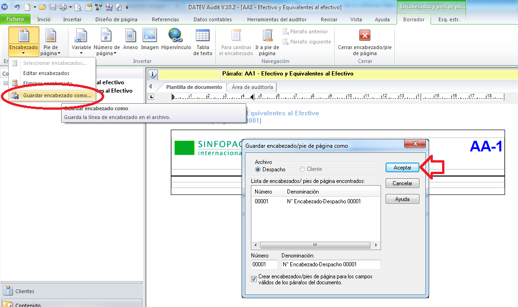Open the new document dropdown arrow
The image size is (518, 307).
35,7
